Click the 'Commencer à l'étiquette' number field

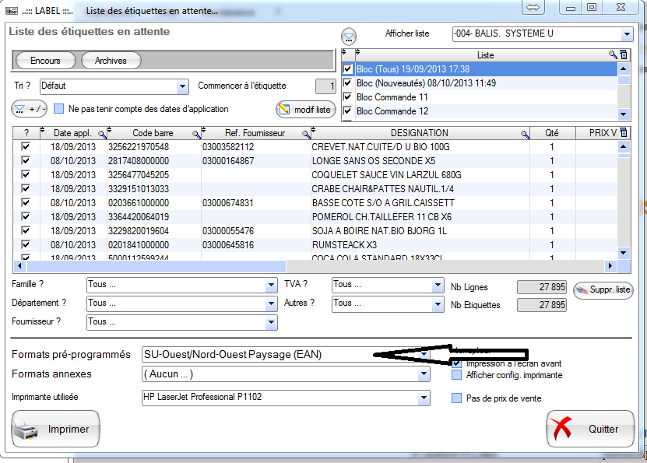point(325,86)
